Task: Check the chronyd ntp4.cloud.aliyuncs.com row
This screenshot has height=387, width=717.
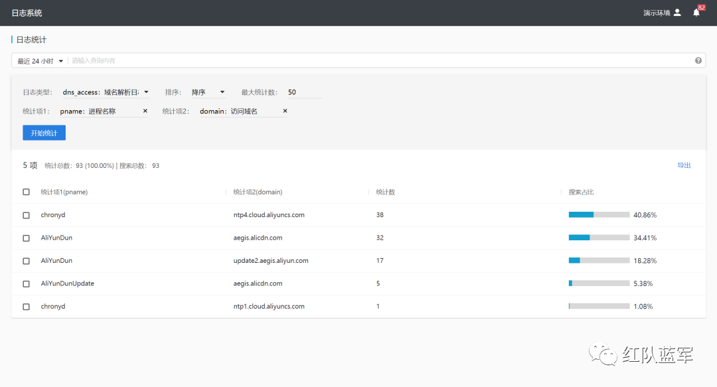Action: point(26,215)
